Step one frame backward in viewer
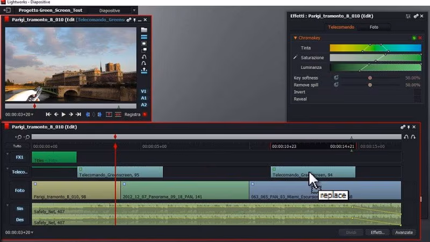This screenshot has width=430, height=242. [56, 115]
